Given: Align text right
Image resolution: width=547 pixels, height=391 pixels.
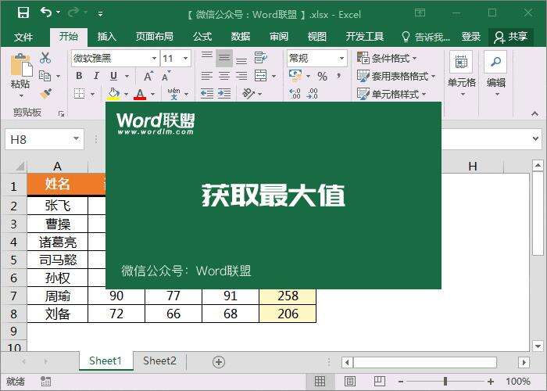Looking at the screenshot, I should point(241,76).
